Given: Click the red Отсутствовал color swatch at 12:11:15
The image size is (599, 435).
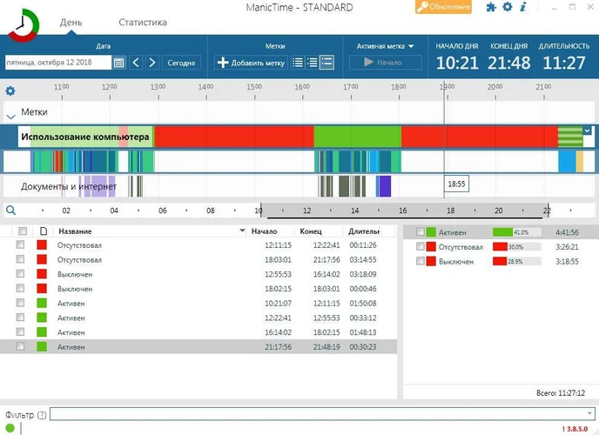Looking at the screenshot, I should click(x=42, y=245).
